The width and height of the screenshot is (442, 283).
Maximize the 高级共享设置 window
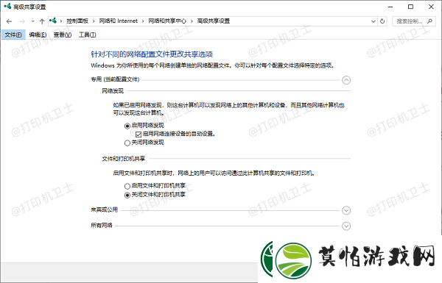coord(411,7)
